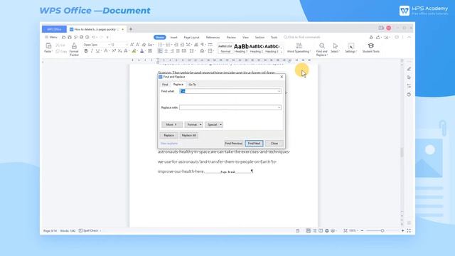This screenshot has width=455, height=256.
Task: Open the Special dropdown in dialog
Action: point(214,124)
